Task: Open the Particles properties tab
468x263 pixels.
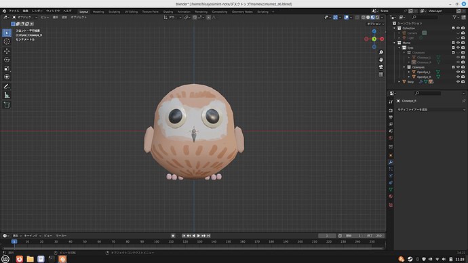Action: pyautogui.click(x=391, y=169)
